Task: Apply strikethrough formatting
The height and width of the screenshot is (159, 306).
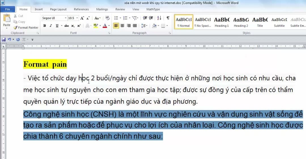Action: pos(67,26)
